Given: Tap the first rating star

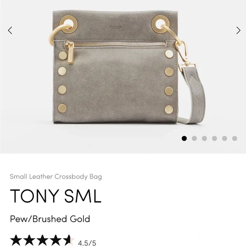Looking at the screenshot, I should (x=16, y=240).
